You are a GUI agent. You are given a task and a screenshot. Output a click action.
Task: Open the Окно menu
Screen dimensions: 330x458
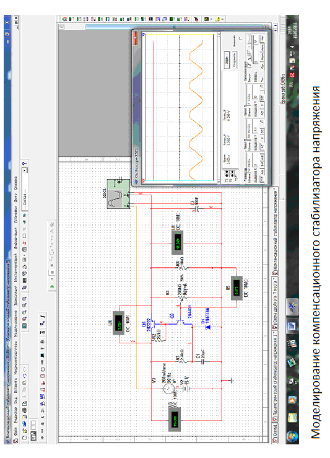(15, 198)
